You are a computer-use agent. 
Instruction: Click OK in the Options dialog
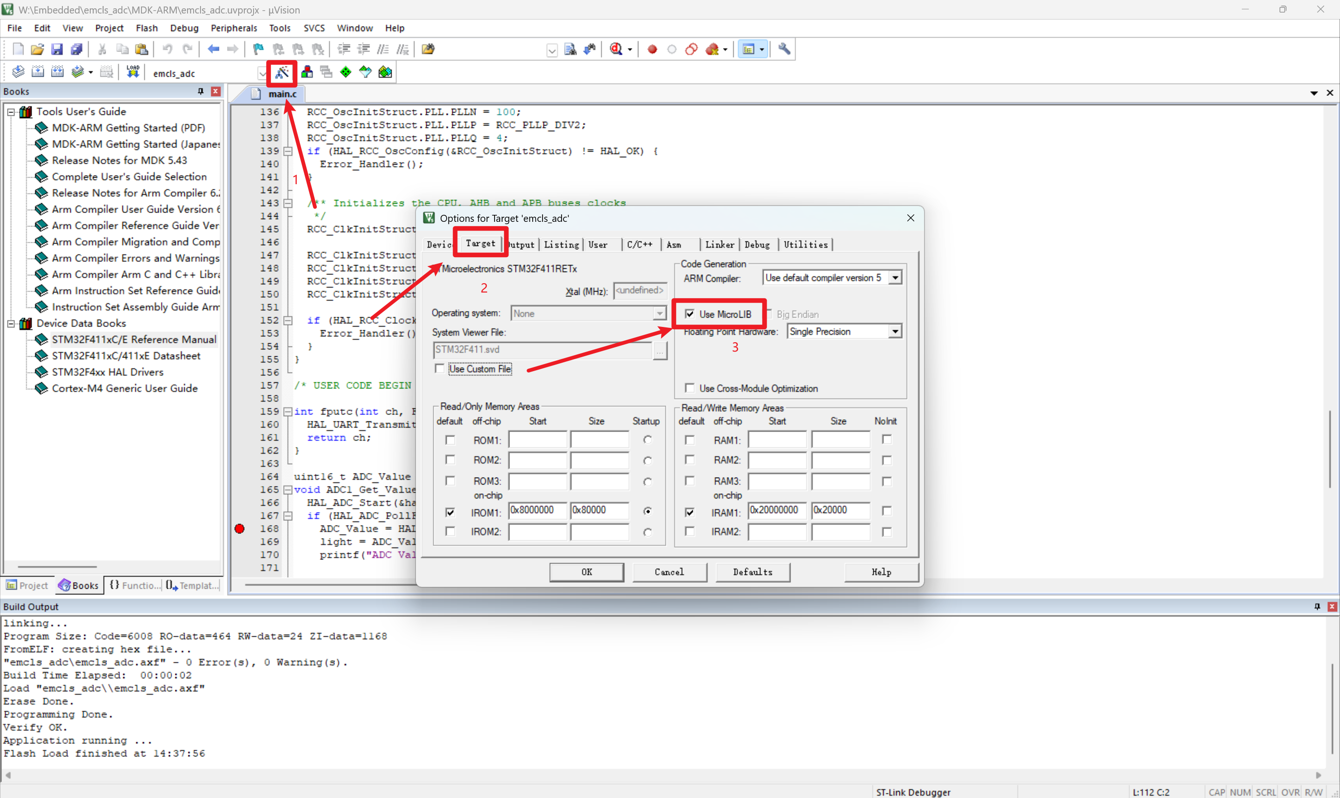(587, 572)
